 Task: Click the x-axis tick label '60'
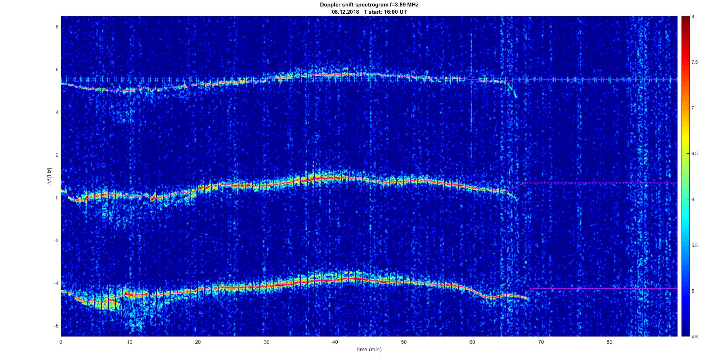point(472,342)
